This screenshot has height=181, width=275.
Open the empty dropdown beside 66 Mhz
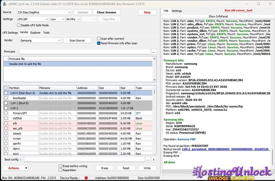89,19
